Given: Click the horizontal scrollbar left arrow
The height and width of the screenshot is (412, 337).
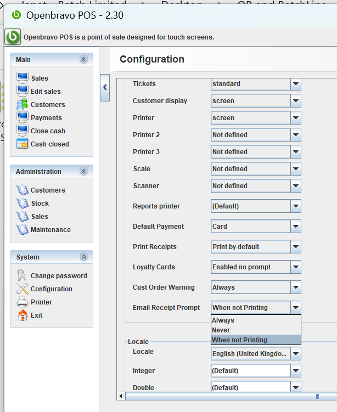Looking at the screenshot, I should click(121, 396).
